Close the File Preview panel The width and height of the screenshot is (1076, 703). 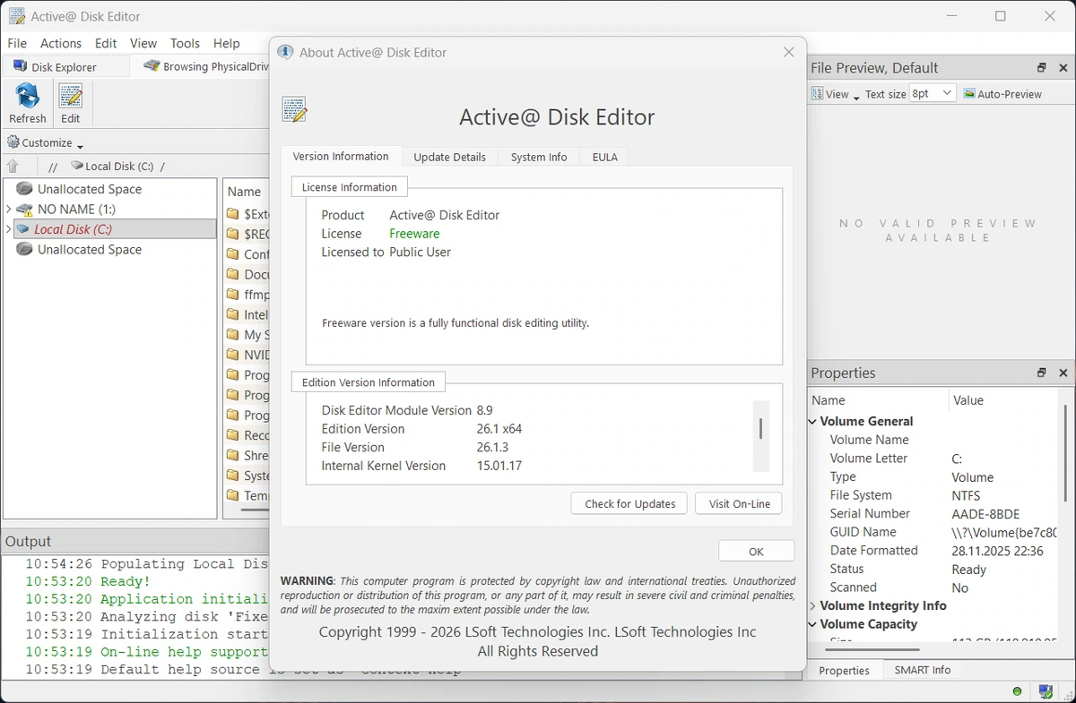coord(1063,68)
